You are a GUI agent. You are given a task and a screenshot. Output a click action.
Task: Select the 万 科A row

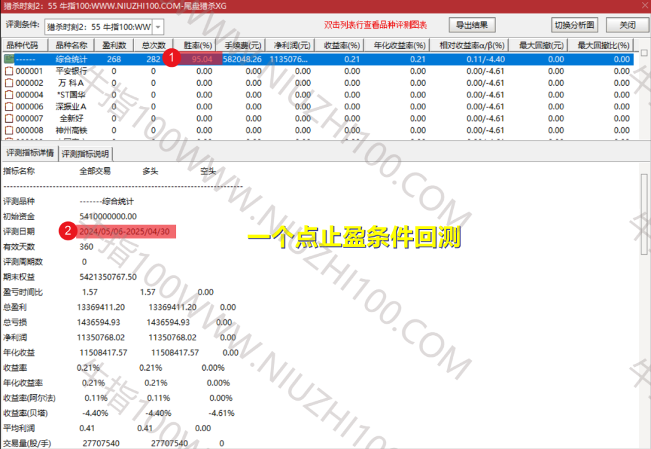[318, 83]
